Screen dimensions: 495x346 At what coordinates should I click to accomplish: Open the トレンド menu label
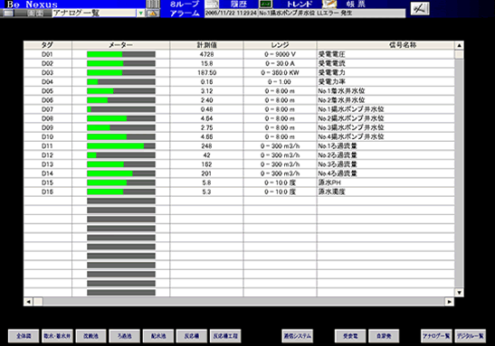pos(299,5)
